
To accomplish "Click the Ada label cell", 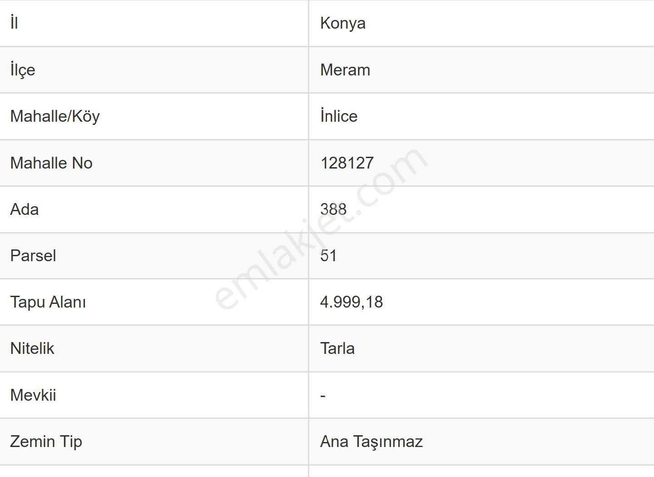I will pyautogui.click(x=25, y=209).
